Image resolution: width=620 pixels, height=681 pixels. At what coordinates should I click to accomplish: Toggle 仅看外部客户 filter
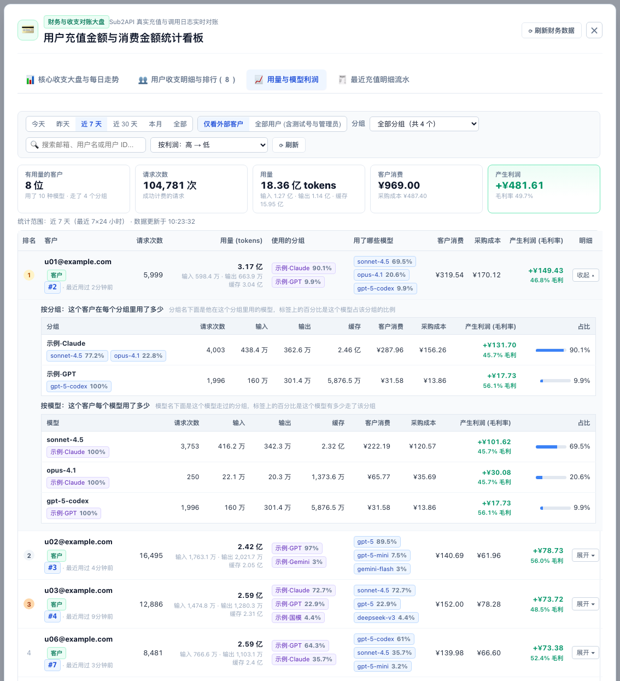(223, 124)
